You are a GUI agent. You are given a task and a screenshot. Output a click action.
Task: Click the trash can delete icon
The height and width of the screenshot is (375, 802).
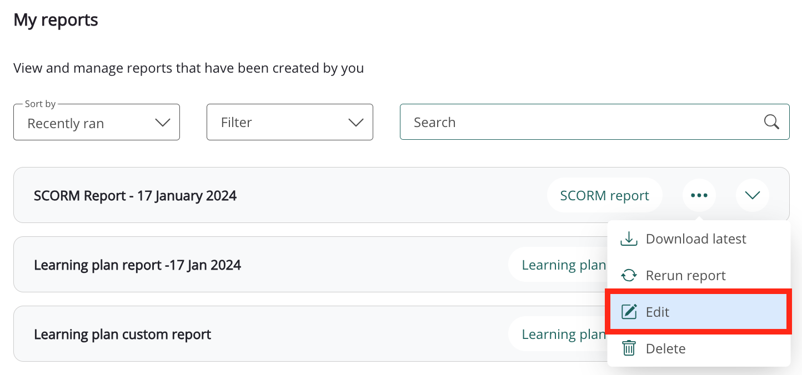(629, 348)
